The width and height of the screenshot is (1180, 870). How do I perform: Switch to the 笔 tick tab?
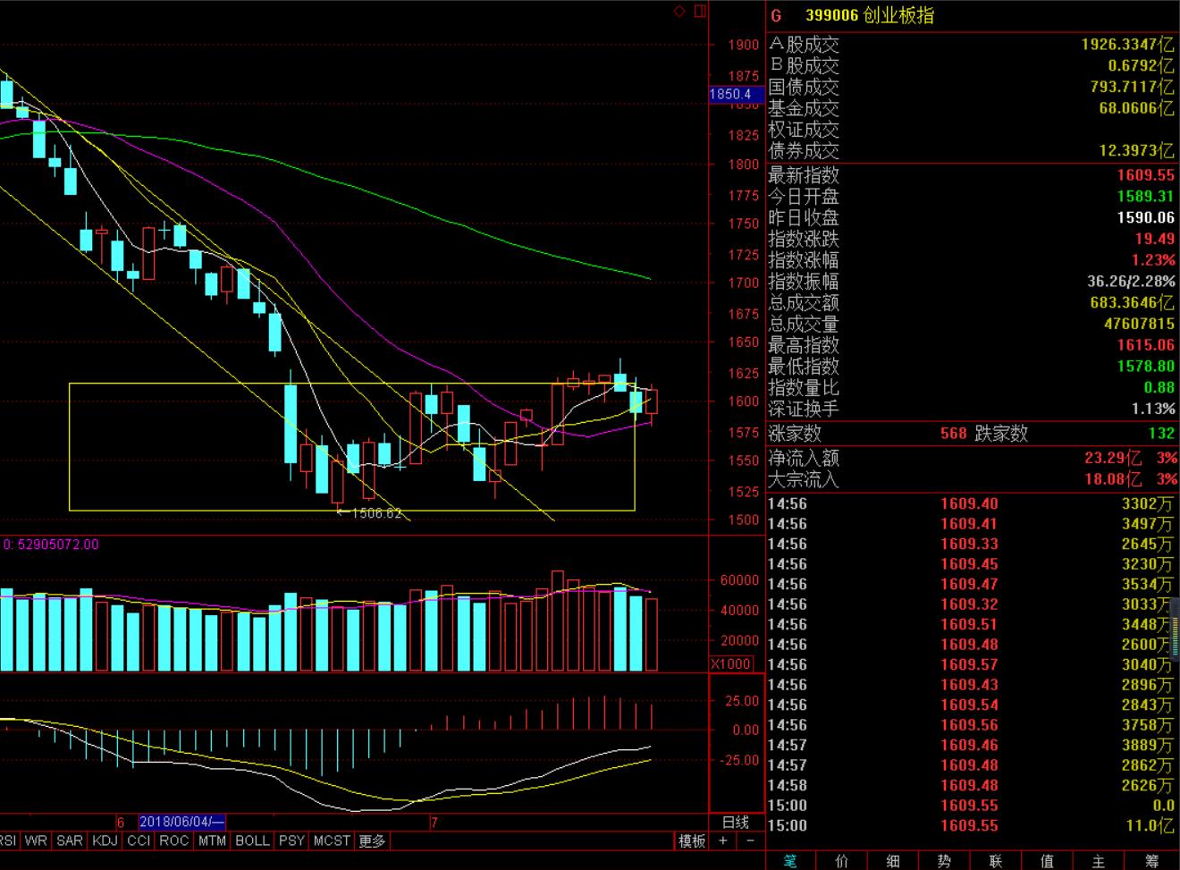point(790,860)
